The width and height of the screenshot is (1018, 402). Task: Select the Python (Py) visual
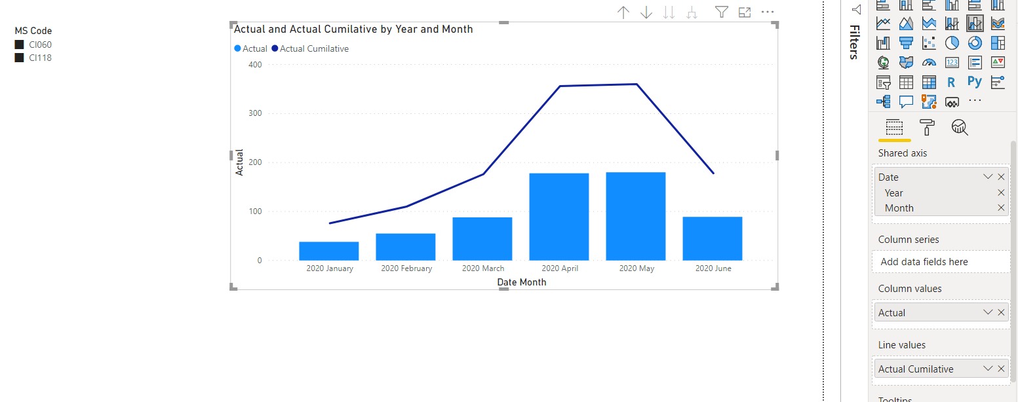(975, 82)
